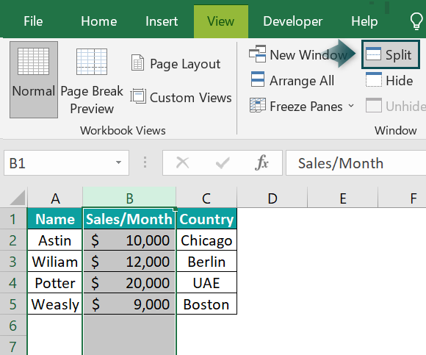The width and height of the screenshot is (426, 355).
Task: Open the Developer tab
Action: click(x=293, y=21)
